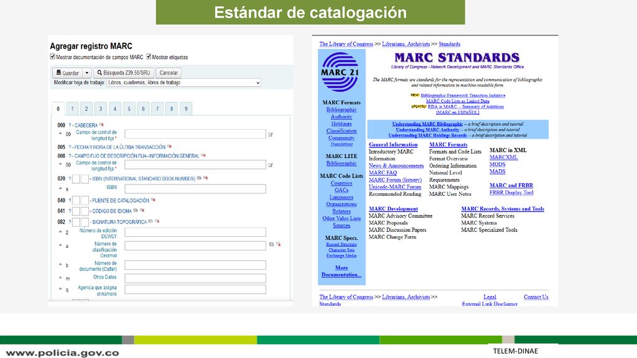Switch to tab 5
The width and height of the screenshot is (637, 358).
[x=129, y=109]
